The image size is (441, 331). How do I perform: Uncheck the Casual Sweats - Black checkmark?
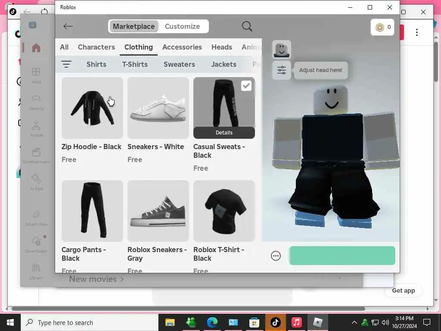(x=246, y=86)
